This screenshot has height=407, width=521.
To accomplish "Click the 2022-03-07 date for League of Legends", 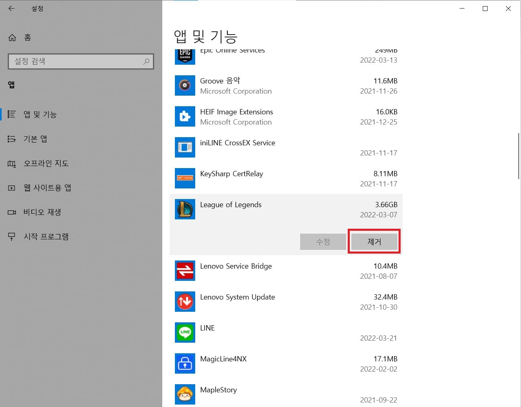I will coord(379,215).
